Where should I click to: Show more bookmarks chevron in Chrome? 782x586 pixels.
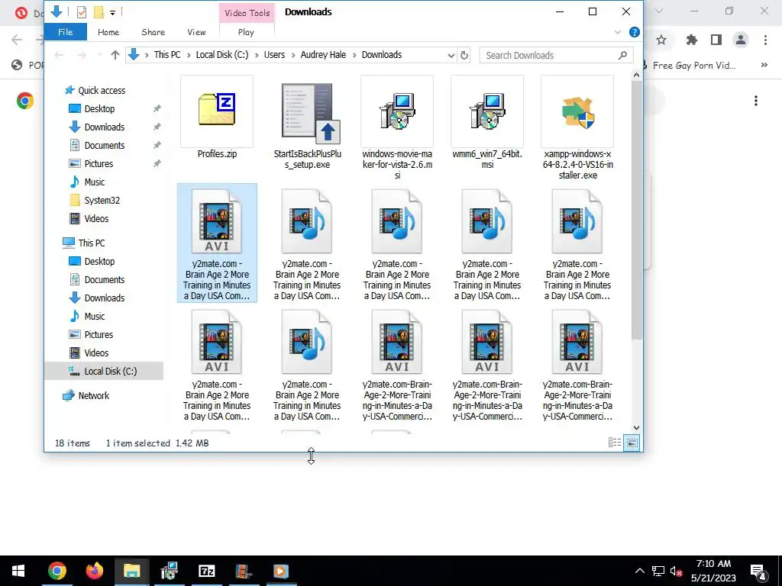[764, 66]
